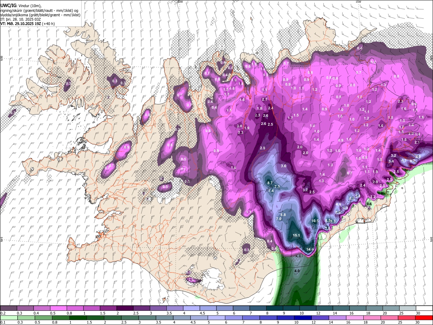Click the pale green 0.1–0.3 swatch in lower legend
The height and width of the screenshot is (325, 433).
click(9, 318)
